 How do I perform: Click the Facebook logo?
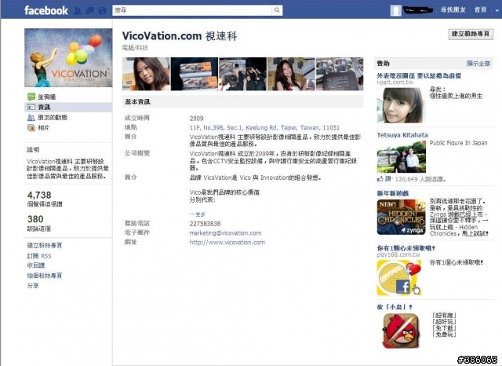45,10
